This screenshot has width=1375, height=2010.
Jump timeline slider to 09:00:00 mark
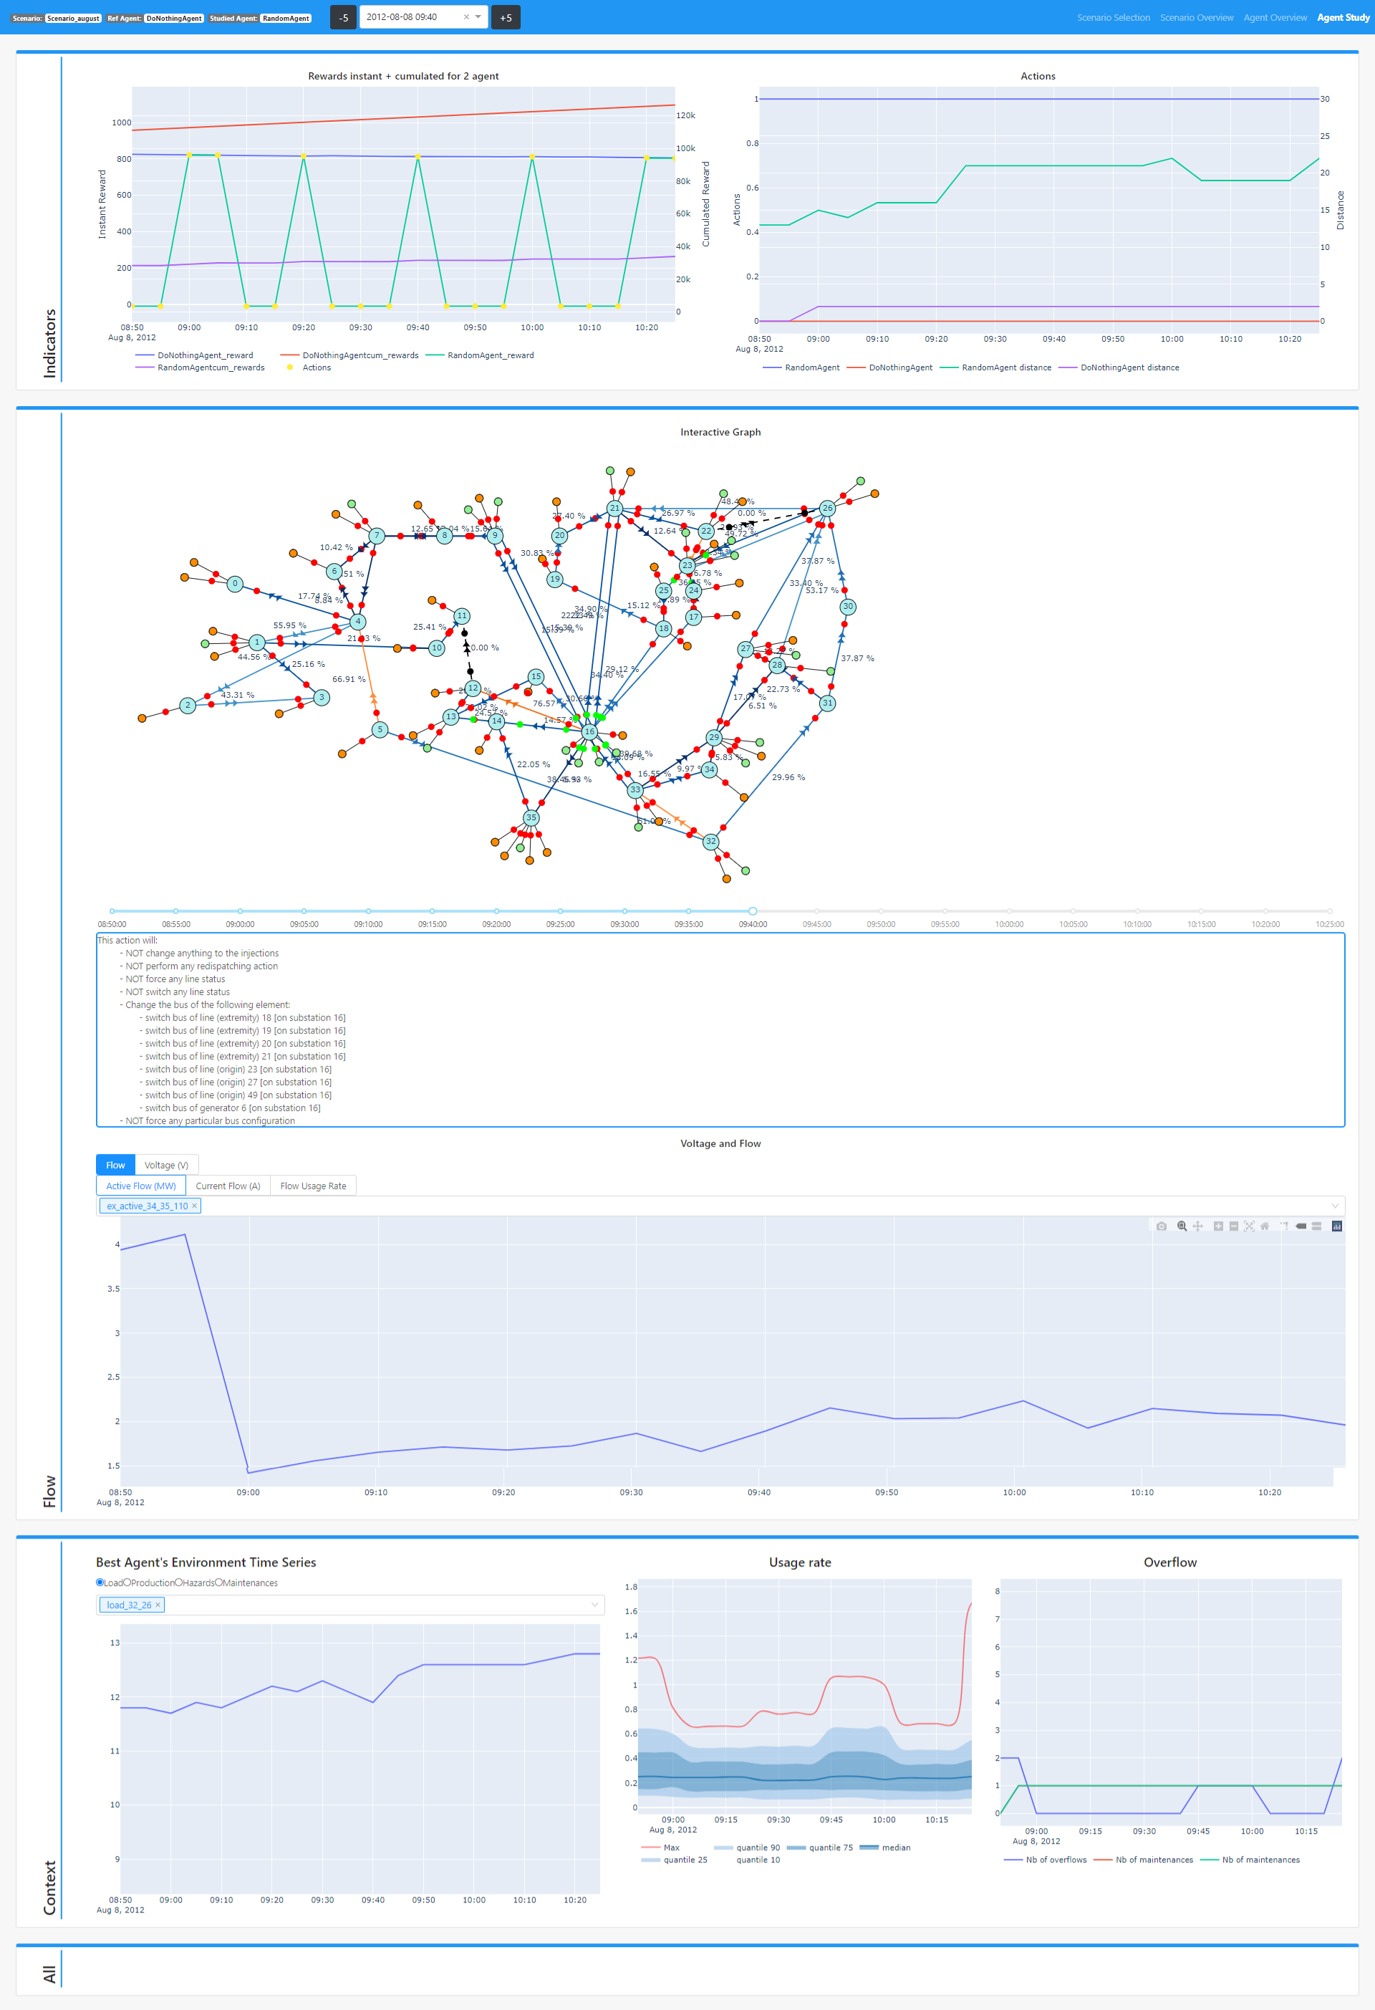[241, 910]
